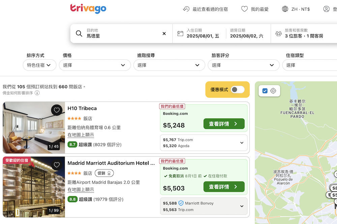Click commission ranking info icon
Screen dimensions: 337x224
click(37, 93)
